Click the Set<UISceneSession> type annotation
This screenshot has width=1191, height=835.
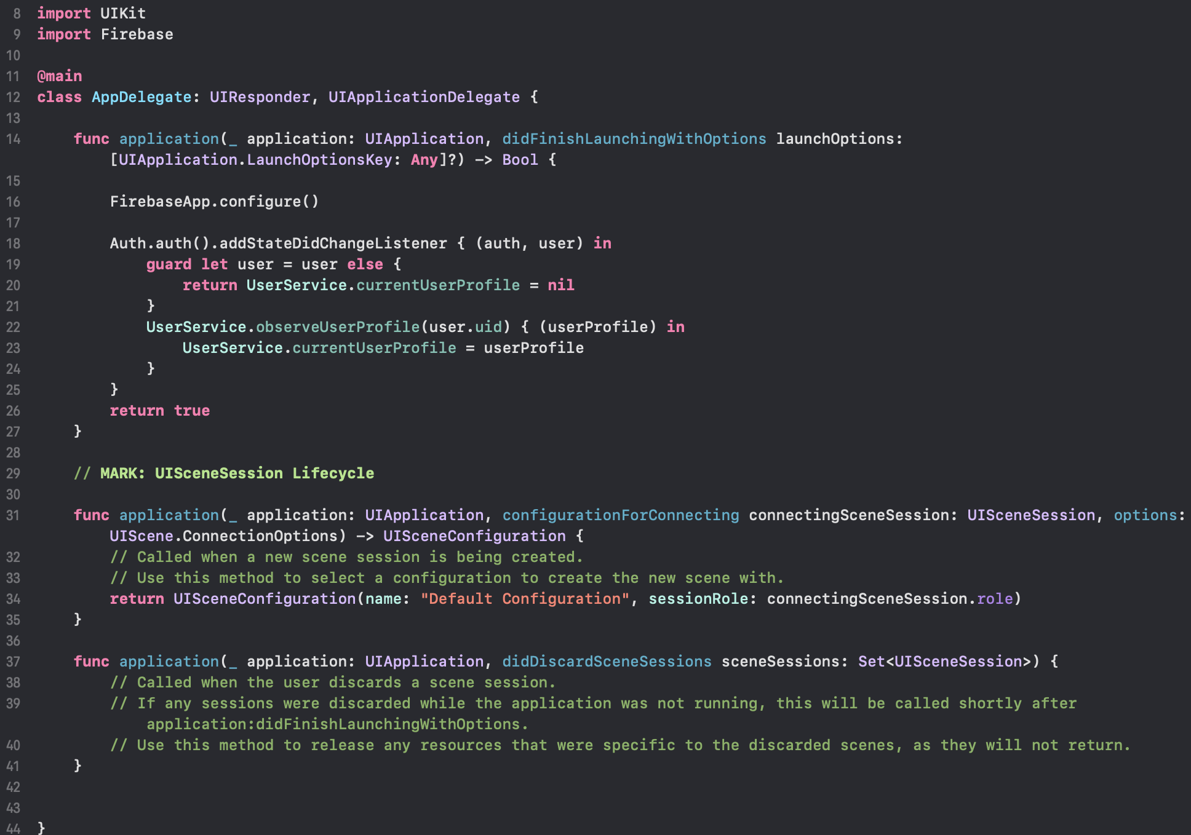coord(944,662)
